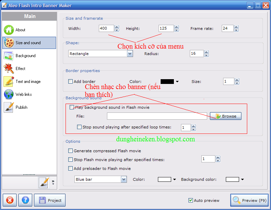
Task: Increase Frame rate with the up arrow
Action: (x=236, y=27)
